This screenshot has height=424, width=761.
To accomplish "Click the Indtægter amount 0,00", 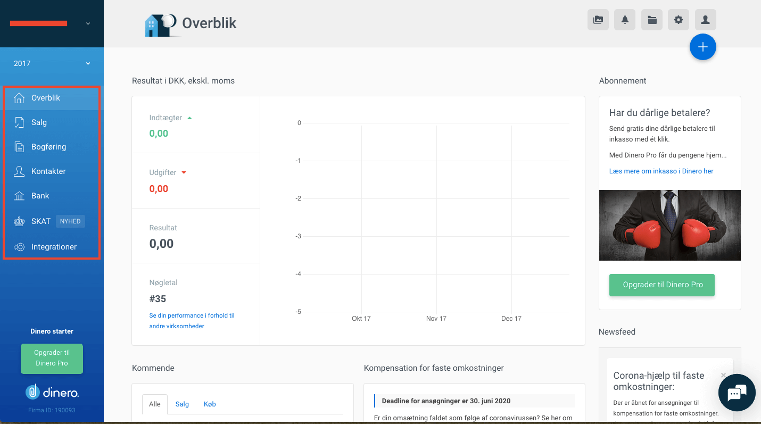I will (x=159, y=134).
